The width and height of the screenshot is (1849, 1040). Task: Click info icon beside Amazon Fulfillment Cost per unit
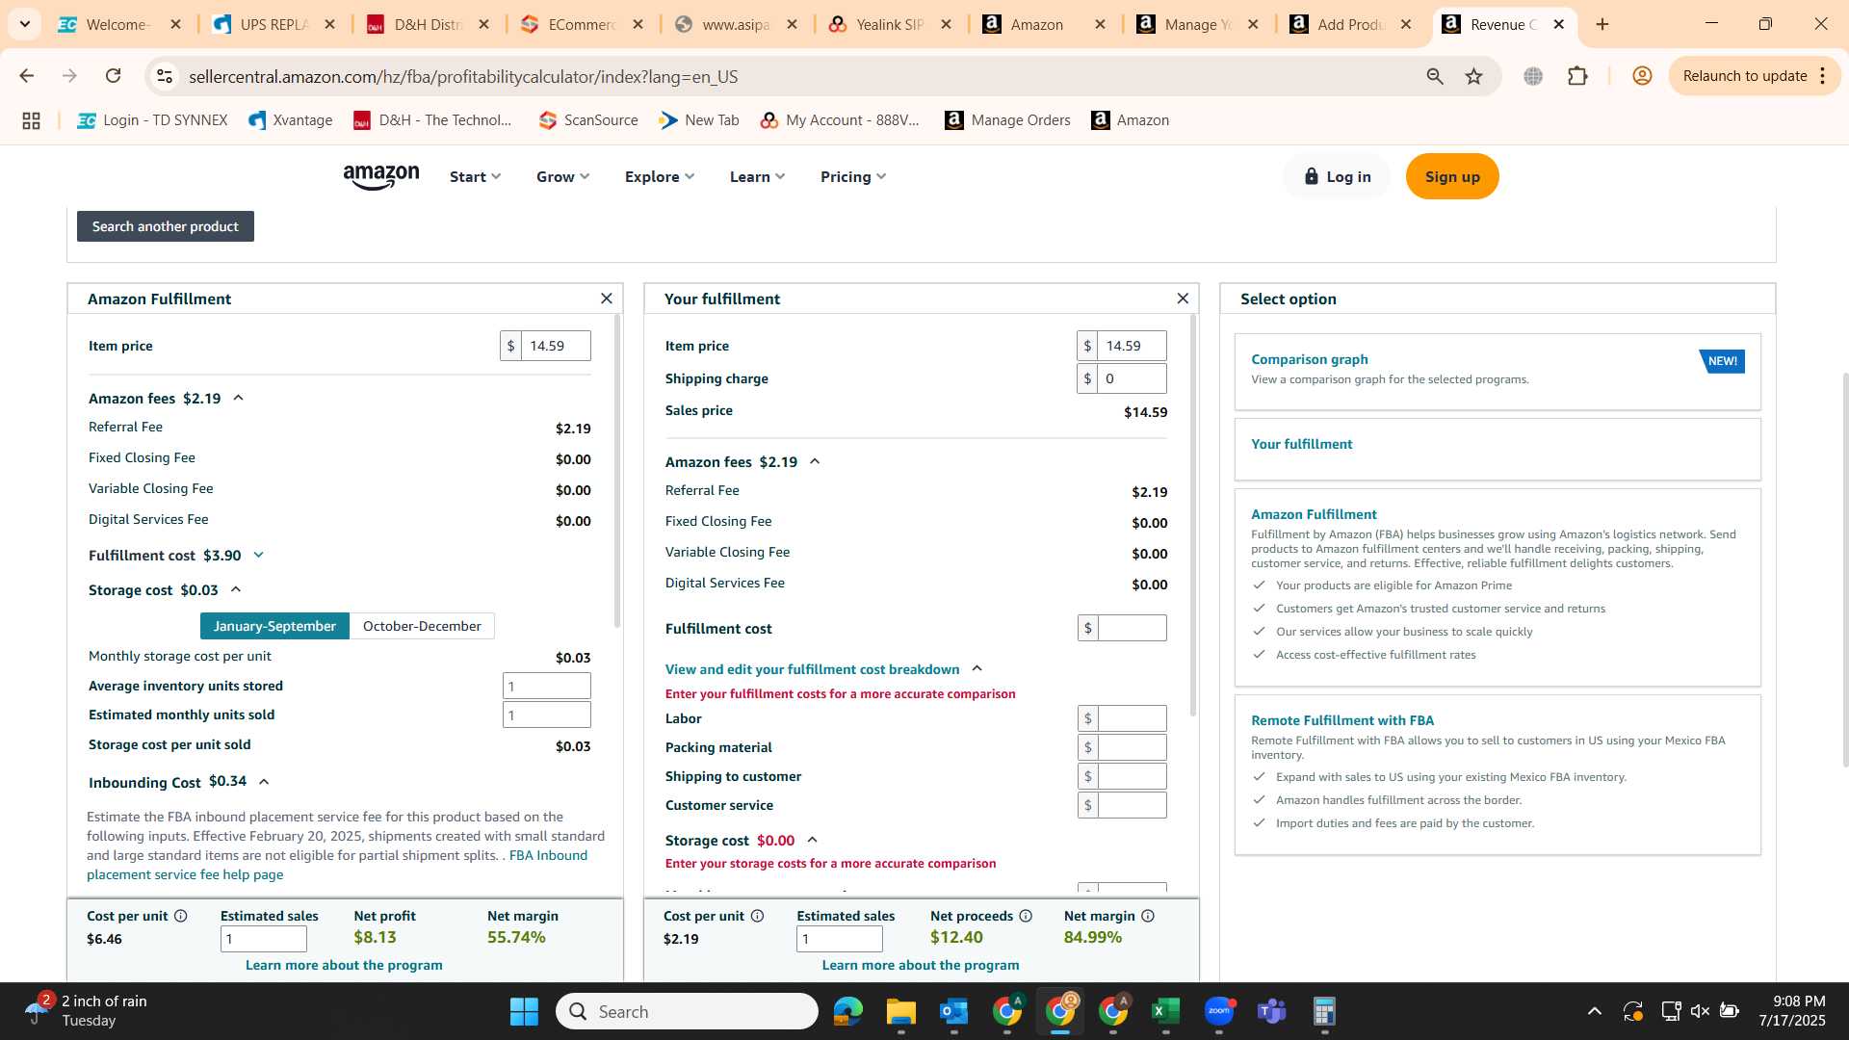(181, 916)
